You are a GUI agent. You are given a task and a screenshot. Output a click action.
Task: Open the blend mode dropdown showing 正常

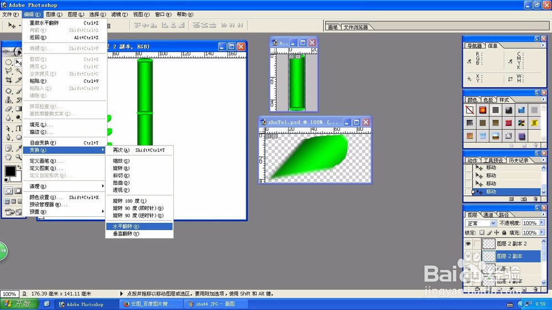481,223
